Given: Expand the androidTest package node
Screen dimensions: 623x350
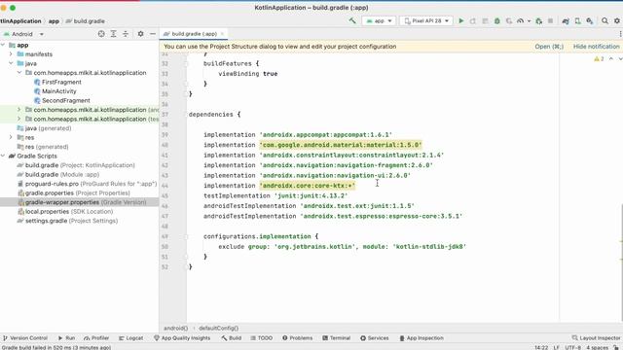Looking at the screenshot, I should click(19, 110).
